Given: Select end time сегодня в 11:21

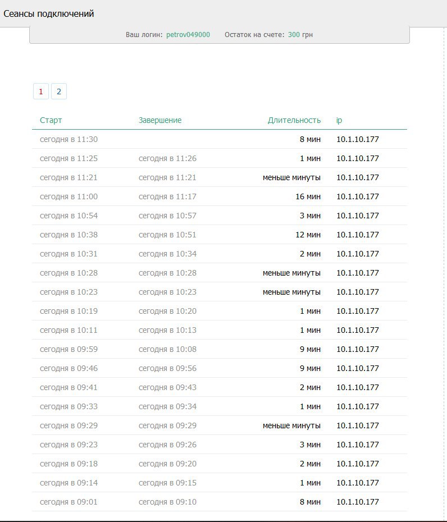Looking at the screenshot, I should coord(167,177).
